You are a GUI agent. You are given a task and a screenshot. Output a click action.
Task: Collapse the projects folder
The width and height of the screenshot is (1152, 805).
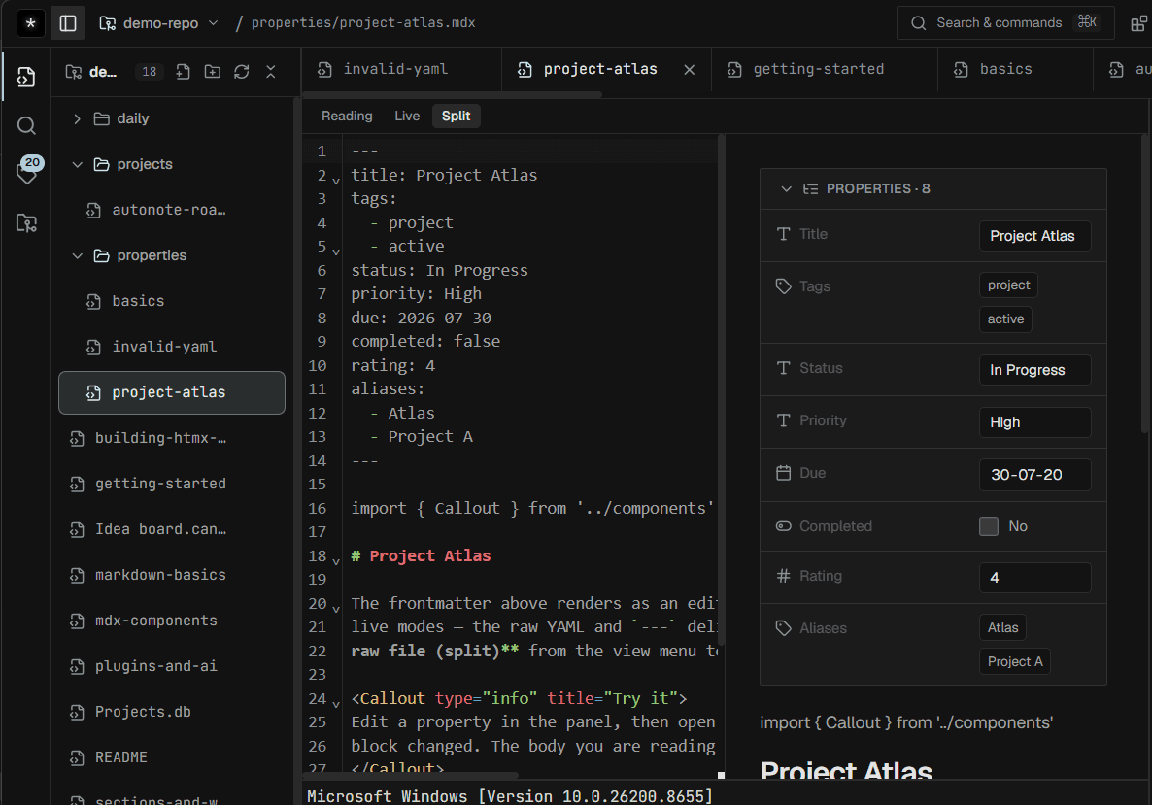pos(172,164)
